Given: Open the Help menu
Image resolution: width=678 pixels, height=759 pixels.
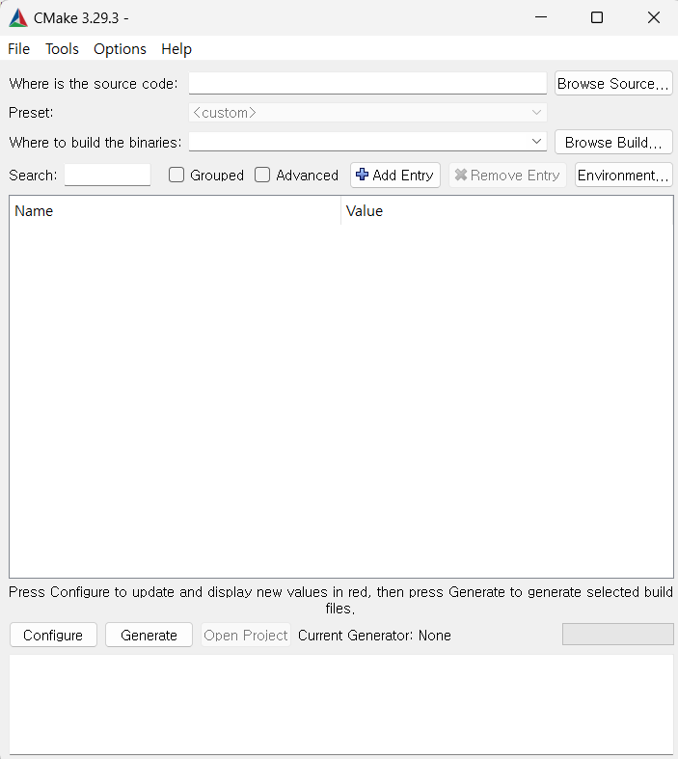Looking at the screenshot, I should pos(176,49).
